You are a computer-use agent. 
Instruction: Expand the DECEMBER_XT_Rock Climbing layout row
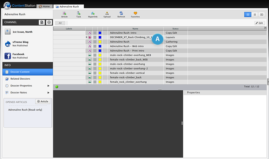[x=87, y=37]
